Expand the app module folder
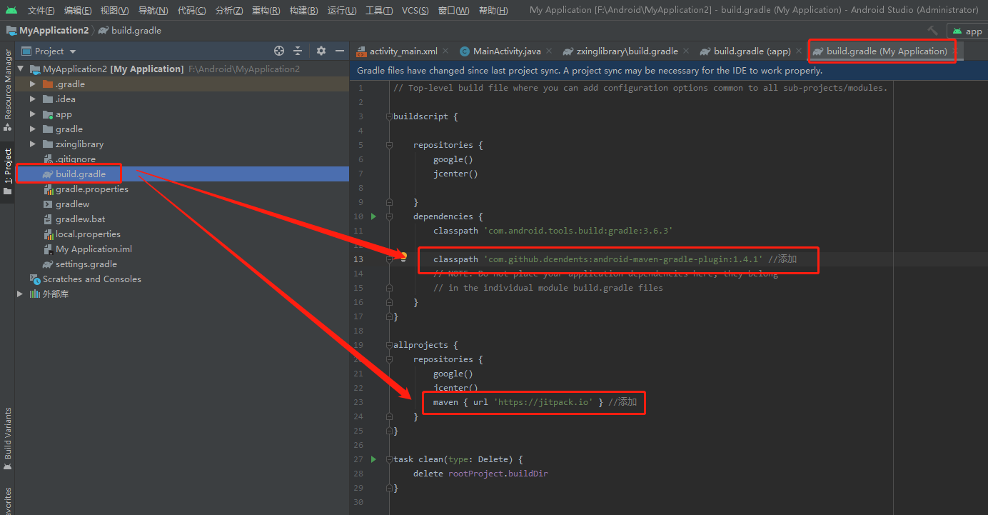This screenshot has width=988, height=515. point(33,114)
